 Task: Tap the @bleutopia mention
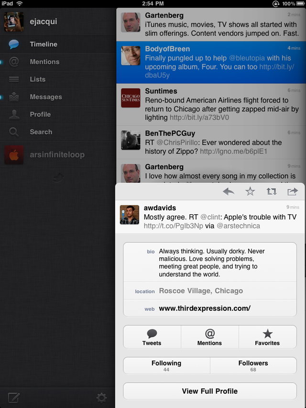pyautogui.click(x=247, y=58)
